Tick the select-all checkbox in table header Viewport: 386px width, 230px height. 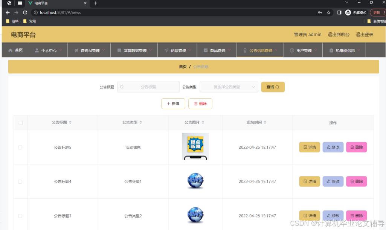(21, 123)
